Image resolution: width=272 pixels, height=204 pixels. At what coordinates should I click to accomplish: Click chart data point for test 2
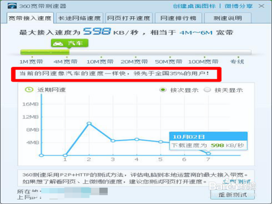pyautogui.click(x=89, y=123)
